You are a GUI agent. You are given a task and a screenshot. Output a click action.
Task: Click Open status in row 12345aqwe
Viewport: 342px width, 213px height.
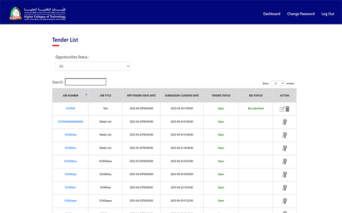click(221, 201)
